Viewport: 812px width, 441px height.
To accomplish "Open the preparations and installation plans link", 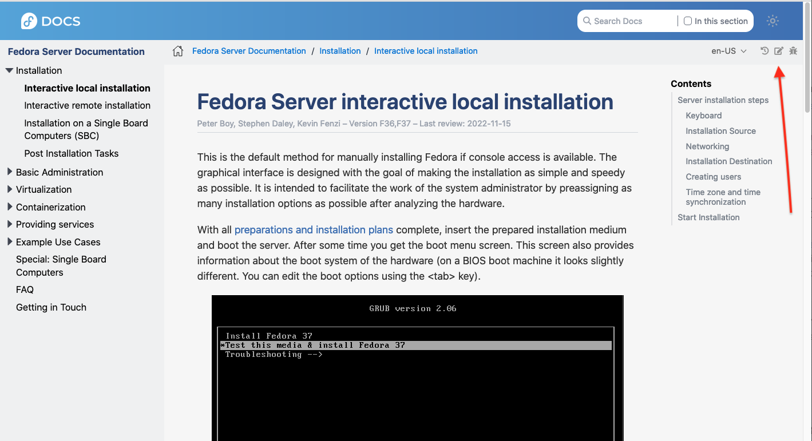I will (x=314, y=230).
